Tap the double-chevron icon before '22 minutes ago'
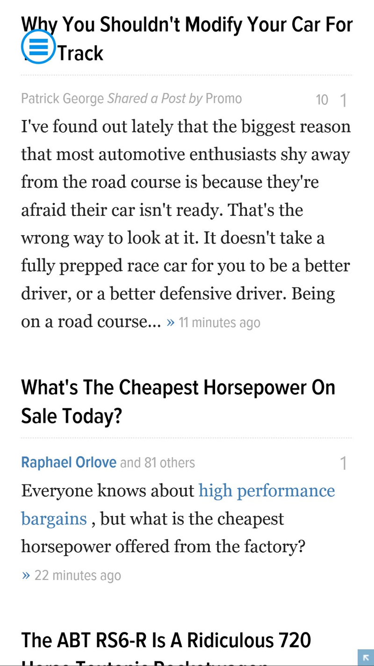 (26, 575)
